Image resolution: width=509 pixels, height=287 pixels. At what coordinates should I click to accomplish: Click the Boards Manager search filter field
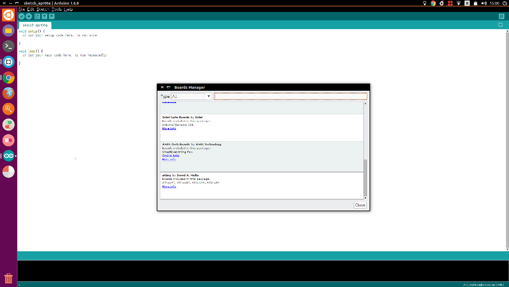(x=290, y=96)
